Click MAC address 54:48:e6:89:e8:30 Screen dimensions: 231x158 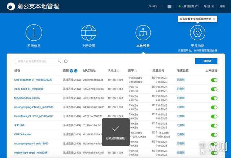tap(94, 107)
